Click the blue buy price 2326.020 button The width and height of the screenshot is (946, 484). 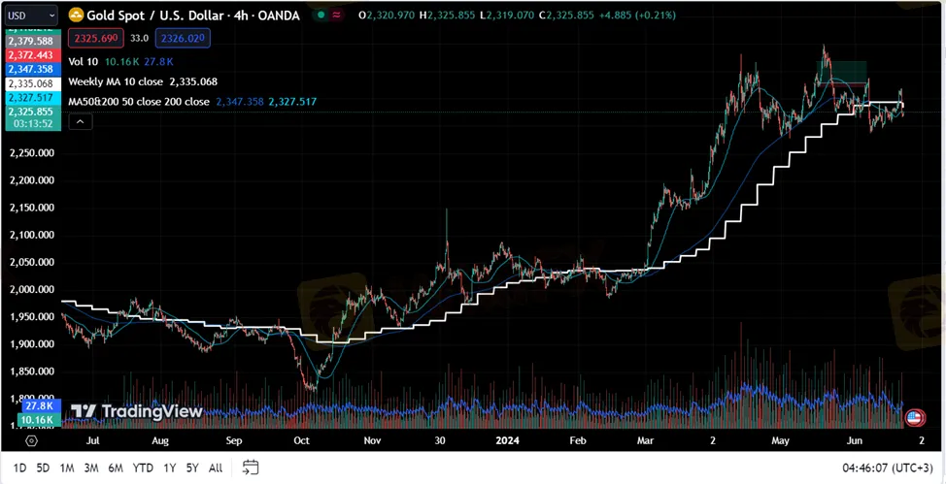point(183,39)
